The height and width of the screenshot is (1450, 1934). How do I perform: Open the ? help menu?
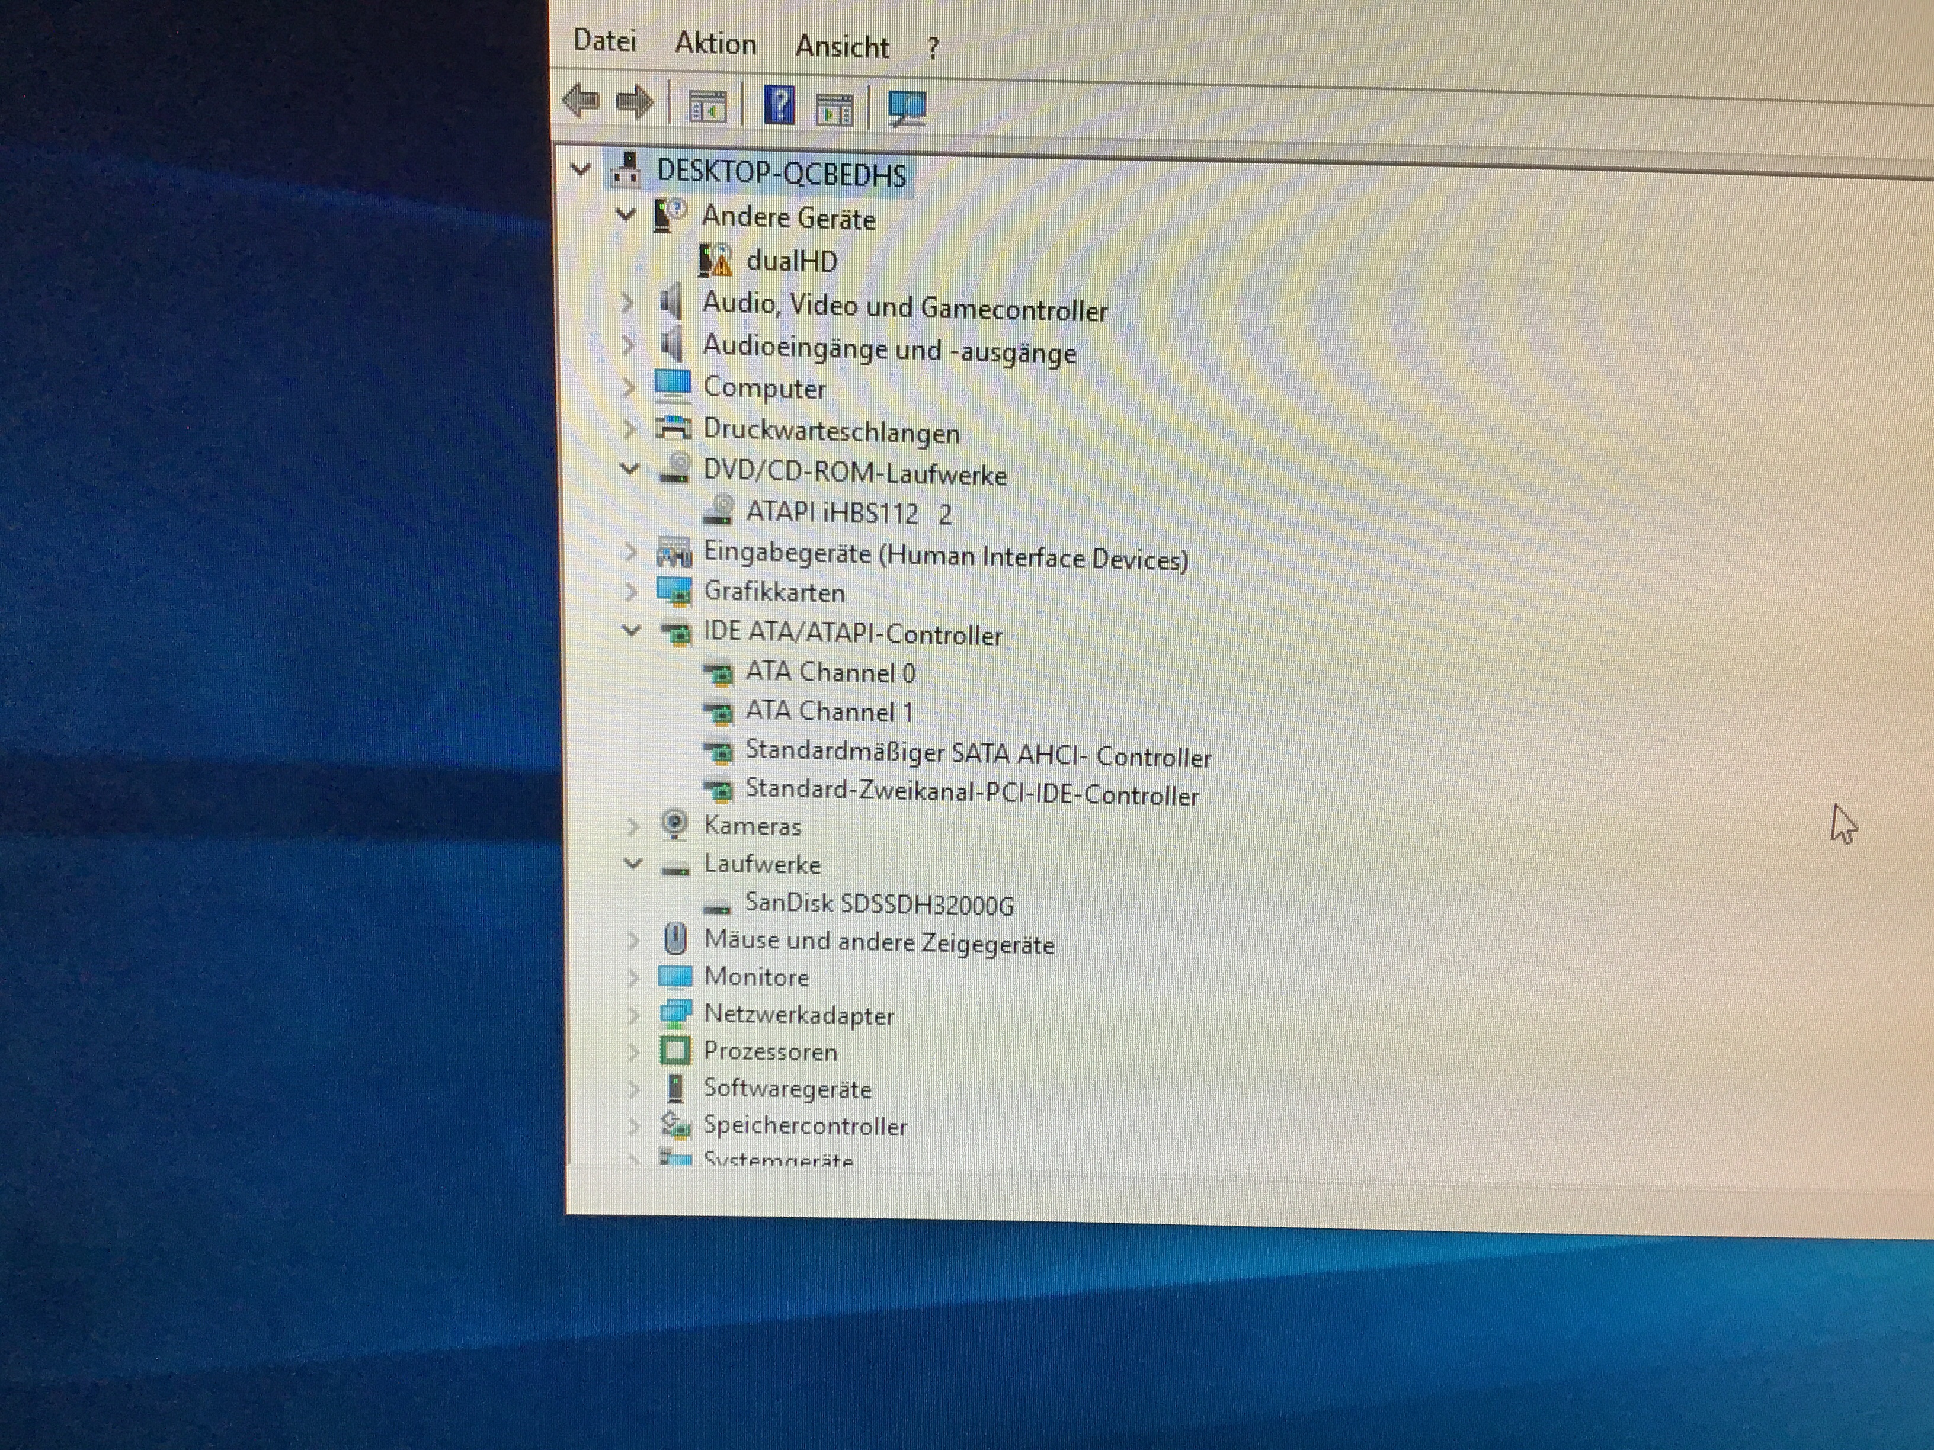coord(933,48)
